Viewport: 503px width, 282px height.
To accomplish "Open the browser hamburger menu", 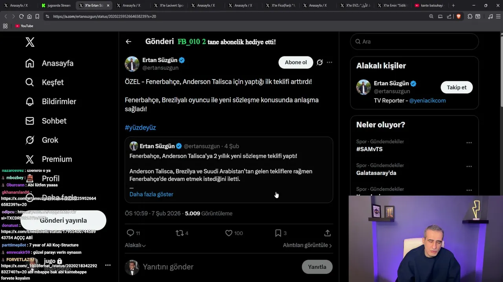I will (498, 16).
